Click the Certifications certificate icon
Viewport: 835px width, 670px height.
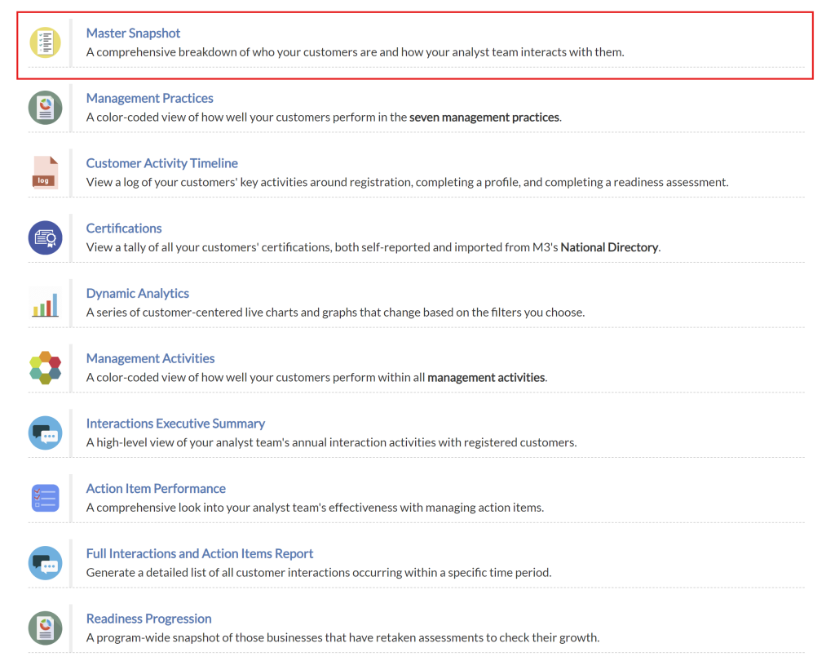[45, 238]
